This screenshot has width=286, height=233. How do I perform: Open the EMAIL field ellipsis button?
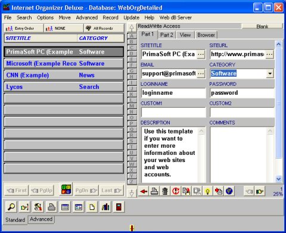(201, 74)
